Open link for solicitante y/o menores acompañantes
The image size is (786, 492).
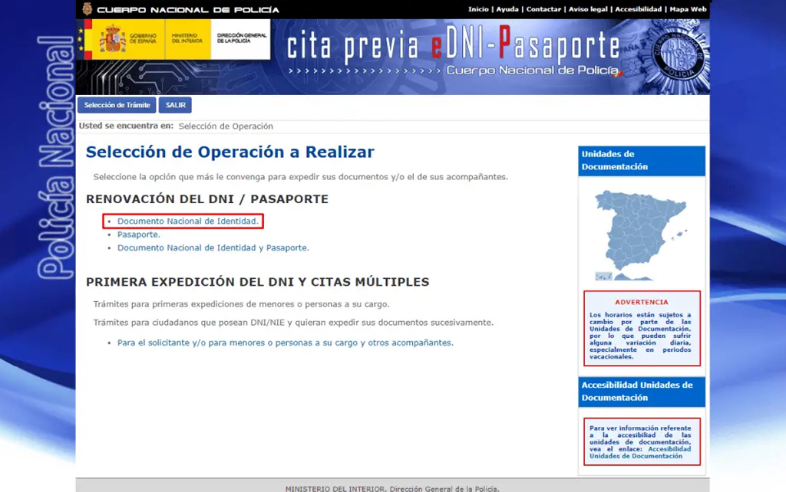click(x=286, y=343)
